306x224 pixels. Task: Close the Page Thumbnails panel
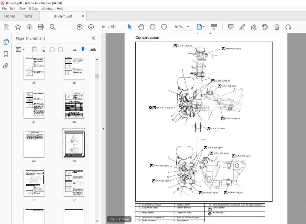[x=93, y=38]
